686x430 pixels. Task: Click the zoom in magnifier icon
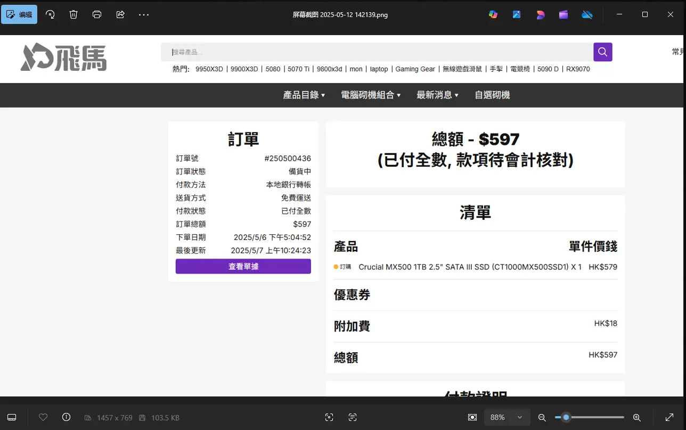coord(636,417)
